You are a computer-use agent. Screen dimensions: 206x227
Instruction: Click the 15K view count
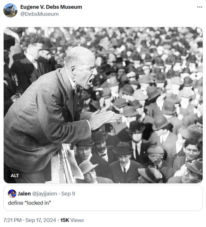[x=65, y=220]
